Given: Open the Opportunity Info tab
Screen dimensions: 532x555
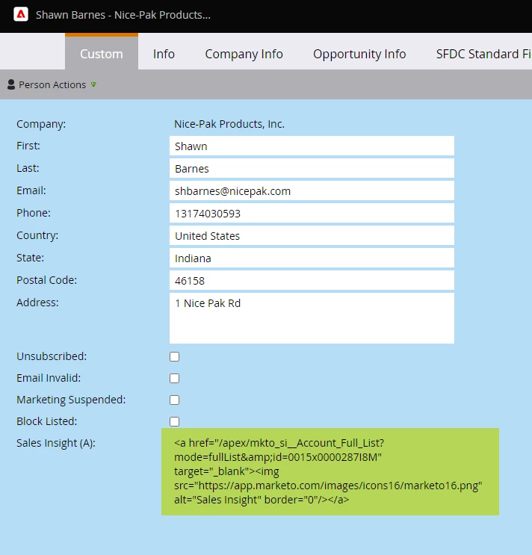Looking at the screenshot, I should point(359,54).
